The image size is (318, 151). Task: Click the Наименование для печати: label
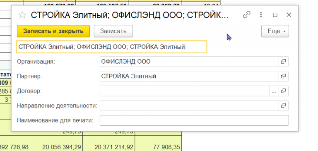(x=55, y=120)
